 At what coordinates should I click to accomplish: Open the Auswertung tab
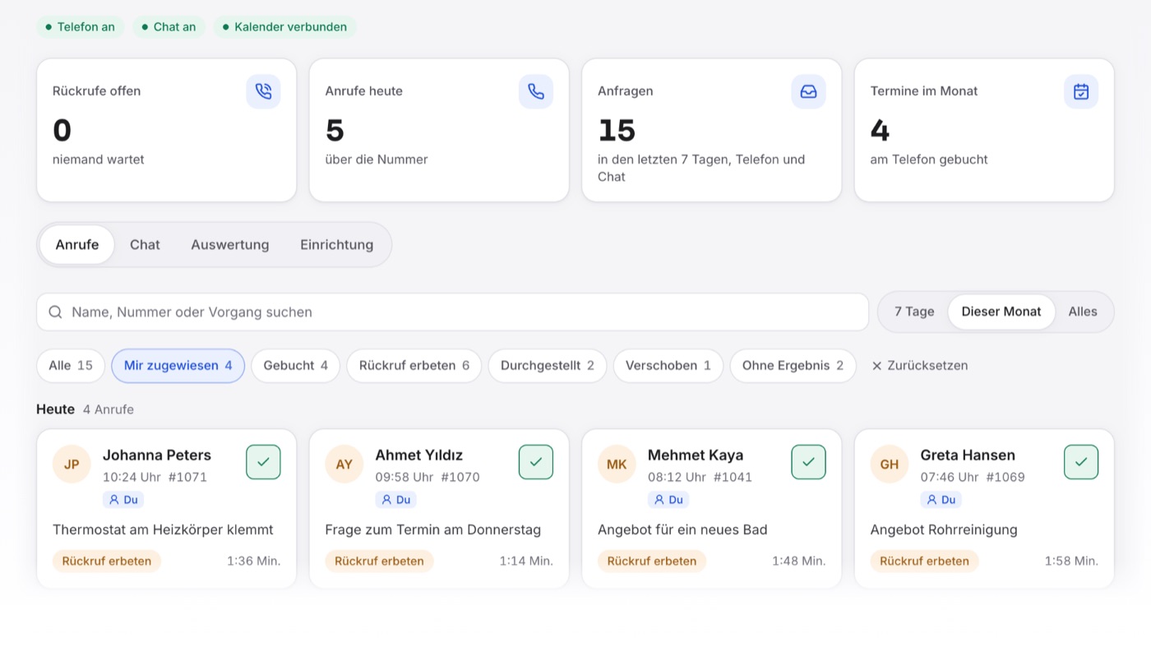[x=230, y=245]
